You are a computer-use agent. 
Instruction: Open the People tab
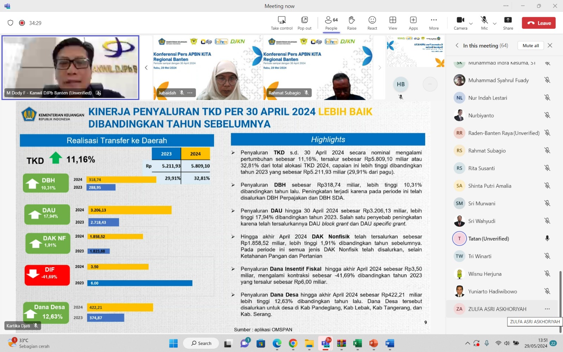point(331,23)
